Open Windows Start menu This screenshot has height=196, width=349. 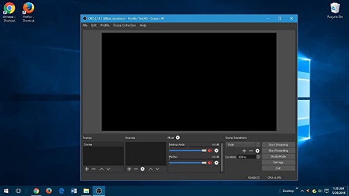6,191
